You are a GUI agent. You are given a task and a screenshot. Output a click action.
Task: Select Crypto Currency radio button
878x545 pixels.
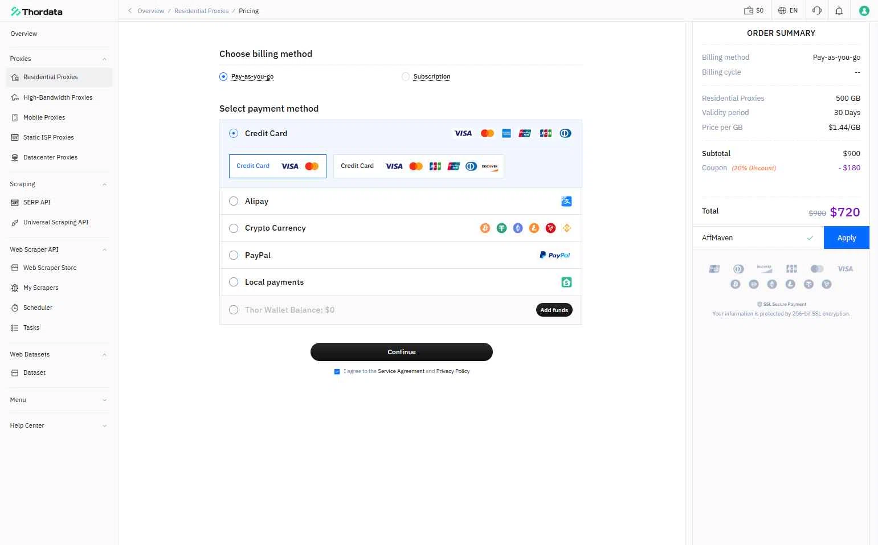pos(234,228)
